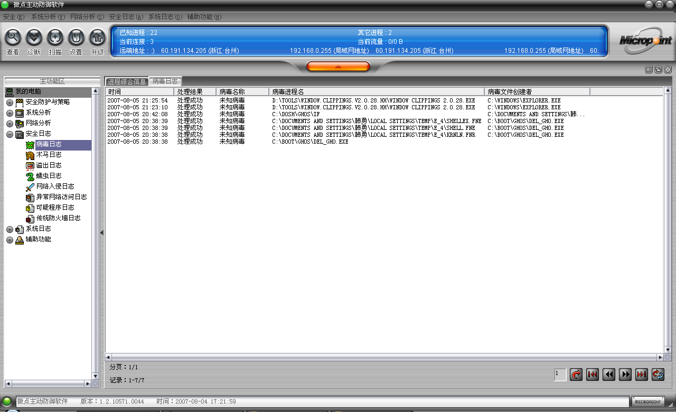Open the 诊断 (Diagnose) toolbar icon
The width and height of the screenshot is (676, 412).
(34, 38)
